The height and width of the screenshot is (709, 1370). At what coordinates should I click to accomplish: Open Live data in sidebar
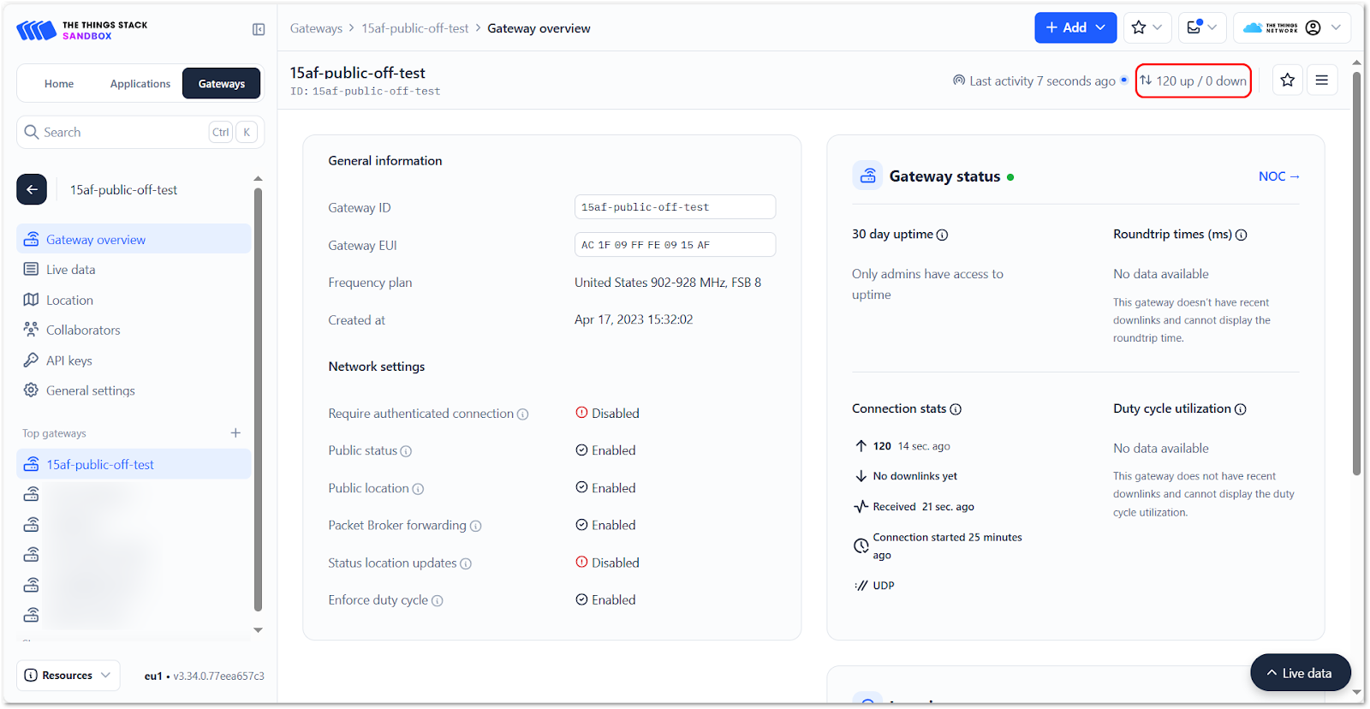point(70,270)
